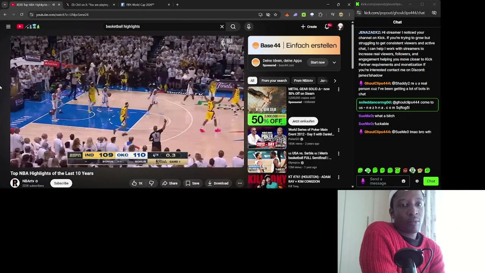Image resolution: width=485 pixels, height=273 pixels.
Task: Open the Kill Tony KT #761 thumbnail
Action: click(x=267, y=181)
